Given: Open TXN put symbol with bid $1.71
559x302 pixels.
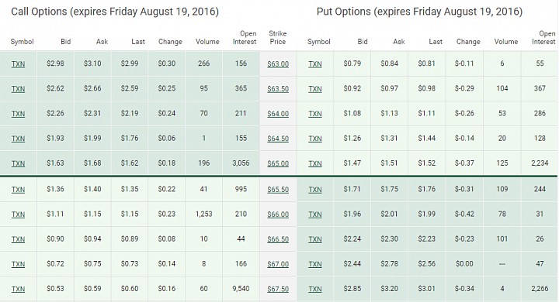Looking at the screenshot, I should point(315,190).
